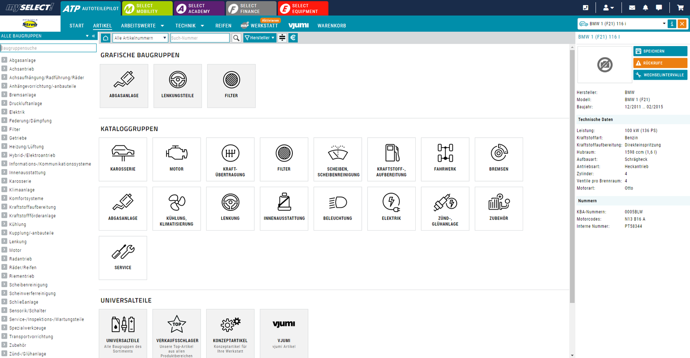
Task: Open the notifications bell icon
Action: (646, 8)
